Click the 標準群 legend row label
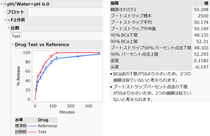 coord(21,126)
